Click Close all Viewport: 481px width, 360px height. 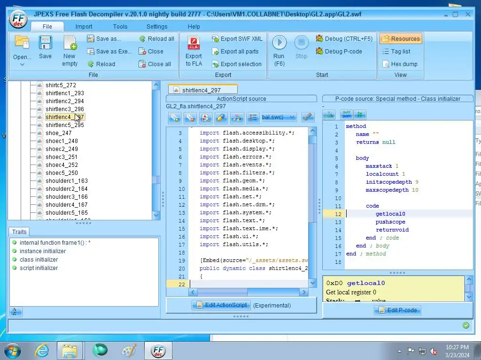tap(155, 64)
